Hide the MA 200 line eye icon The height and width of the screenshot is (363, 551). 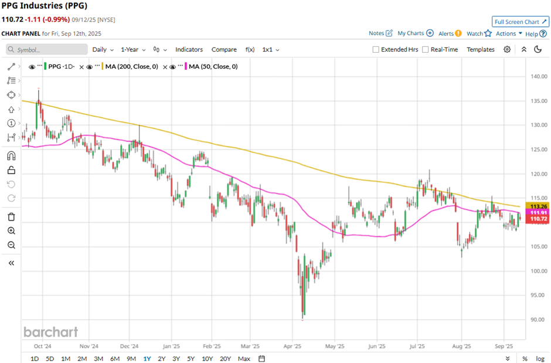90,67
